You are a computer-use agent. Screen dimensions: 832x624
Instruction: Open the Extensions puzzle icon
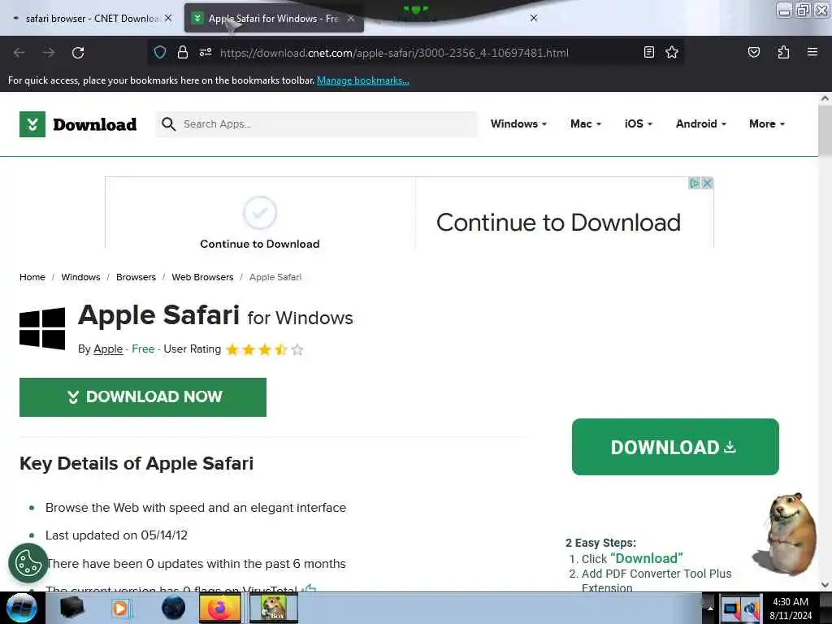click(x=783, y=52)
